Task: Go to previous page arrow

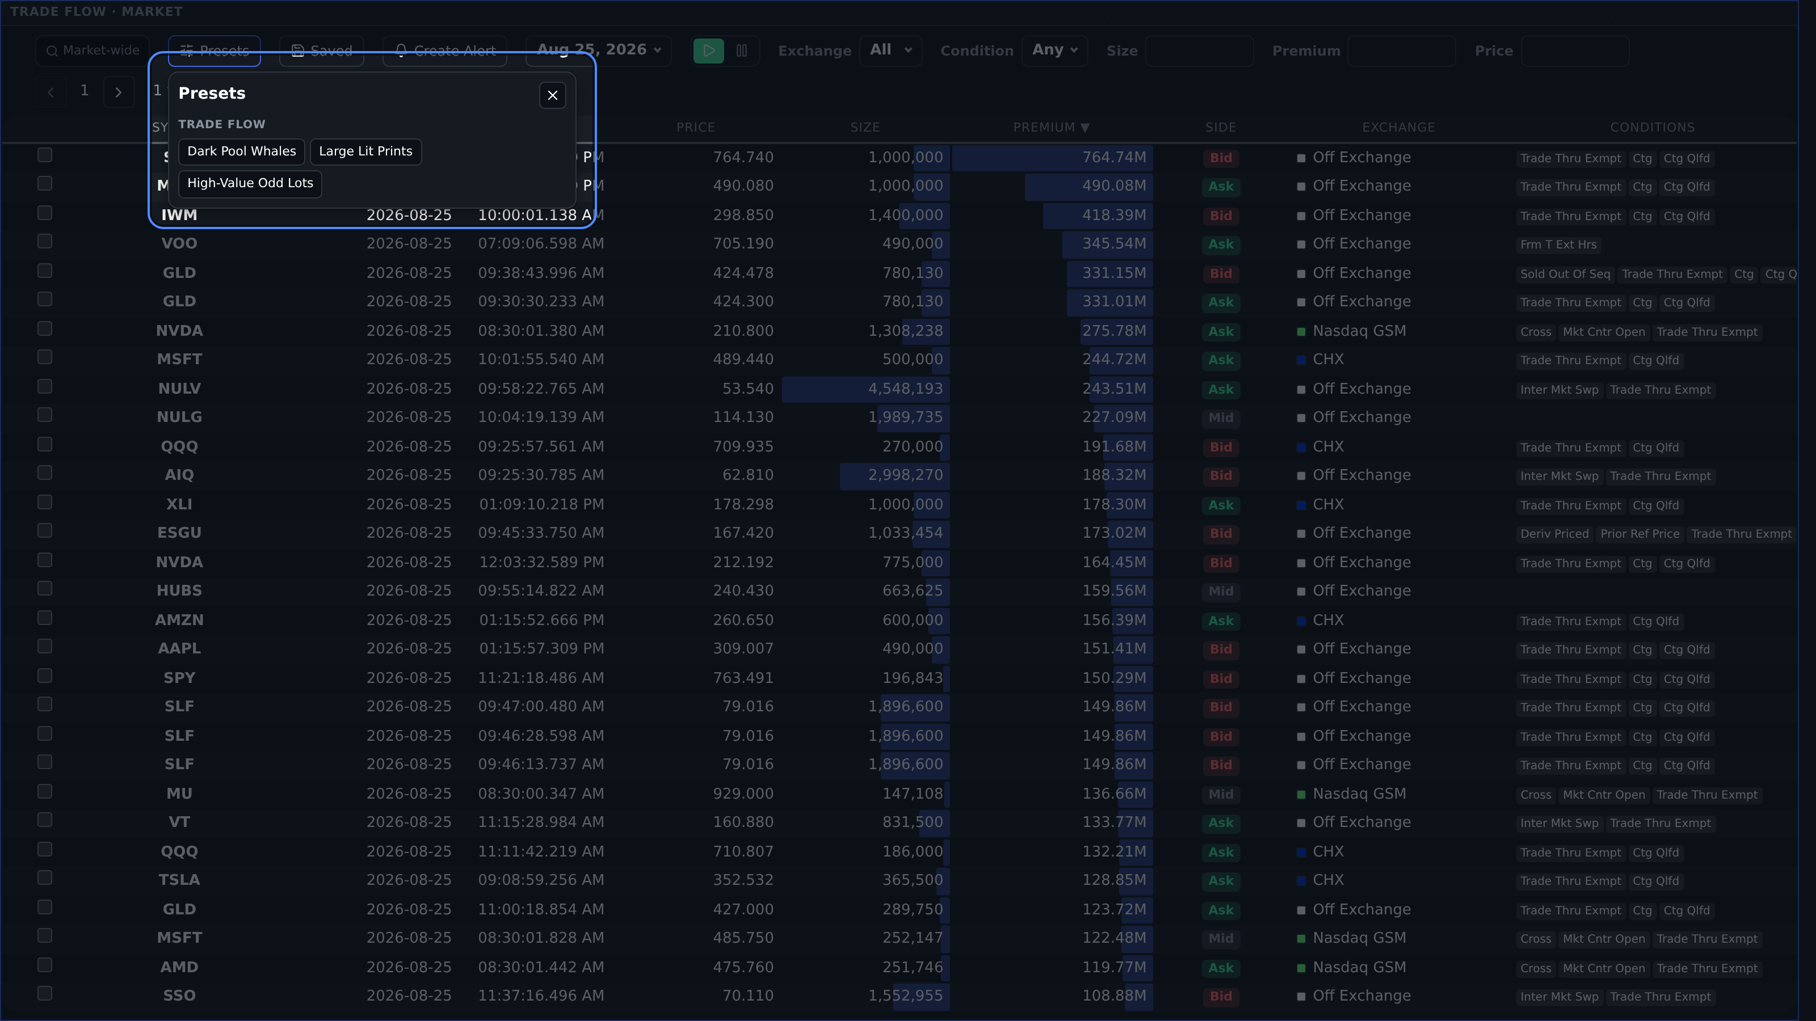Action: (51, 91)
